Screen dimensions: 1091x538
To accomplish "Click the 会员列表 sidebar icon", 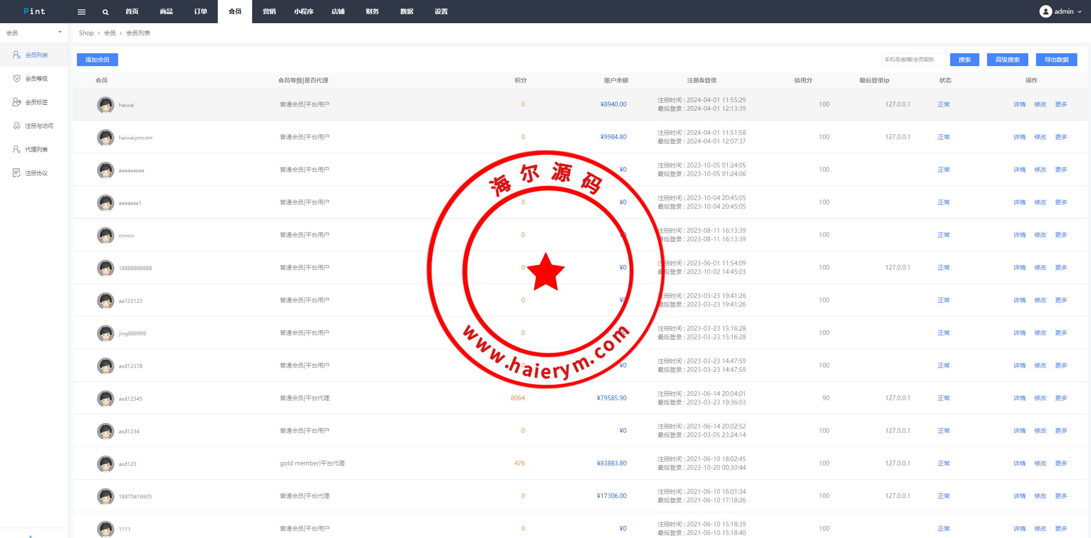I will pyautogui.click(x=17, y=55).
